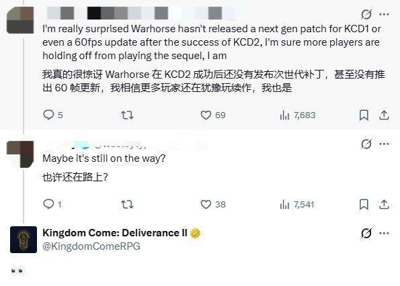Share the second tweet reply

384,204
